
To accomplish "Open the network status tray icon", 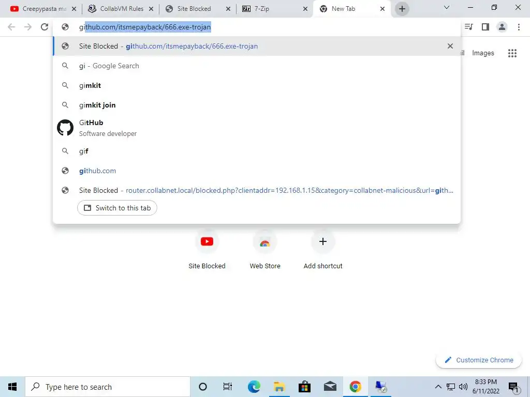I will click(451, 387).
